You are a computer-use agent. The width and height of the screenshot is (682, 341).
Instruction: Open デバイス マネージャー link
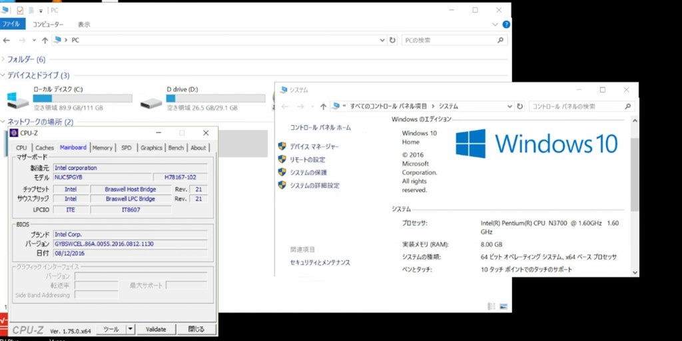[314, 147]
